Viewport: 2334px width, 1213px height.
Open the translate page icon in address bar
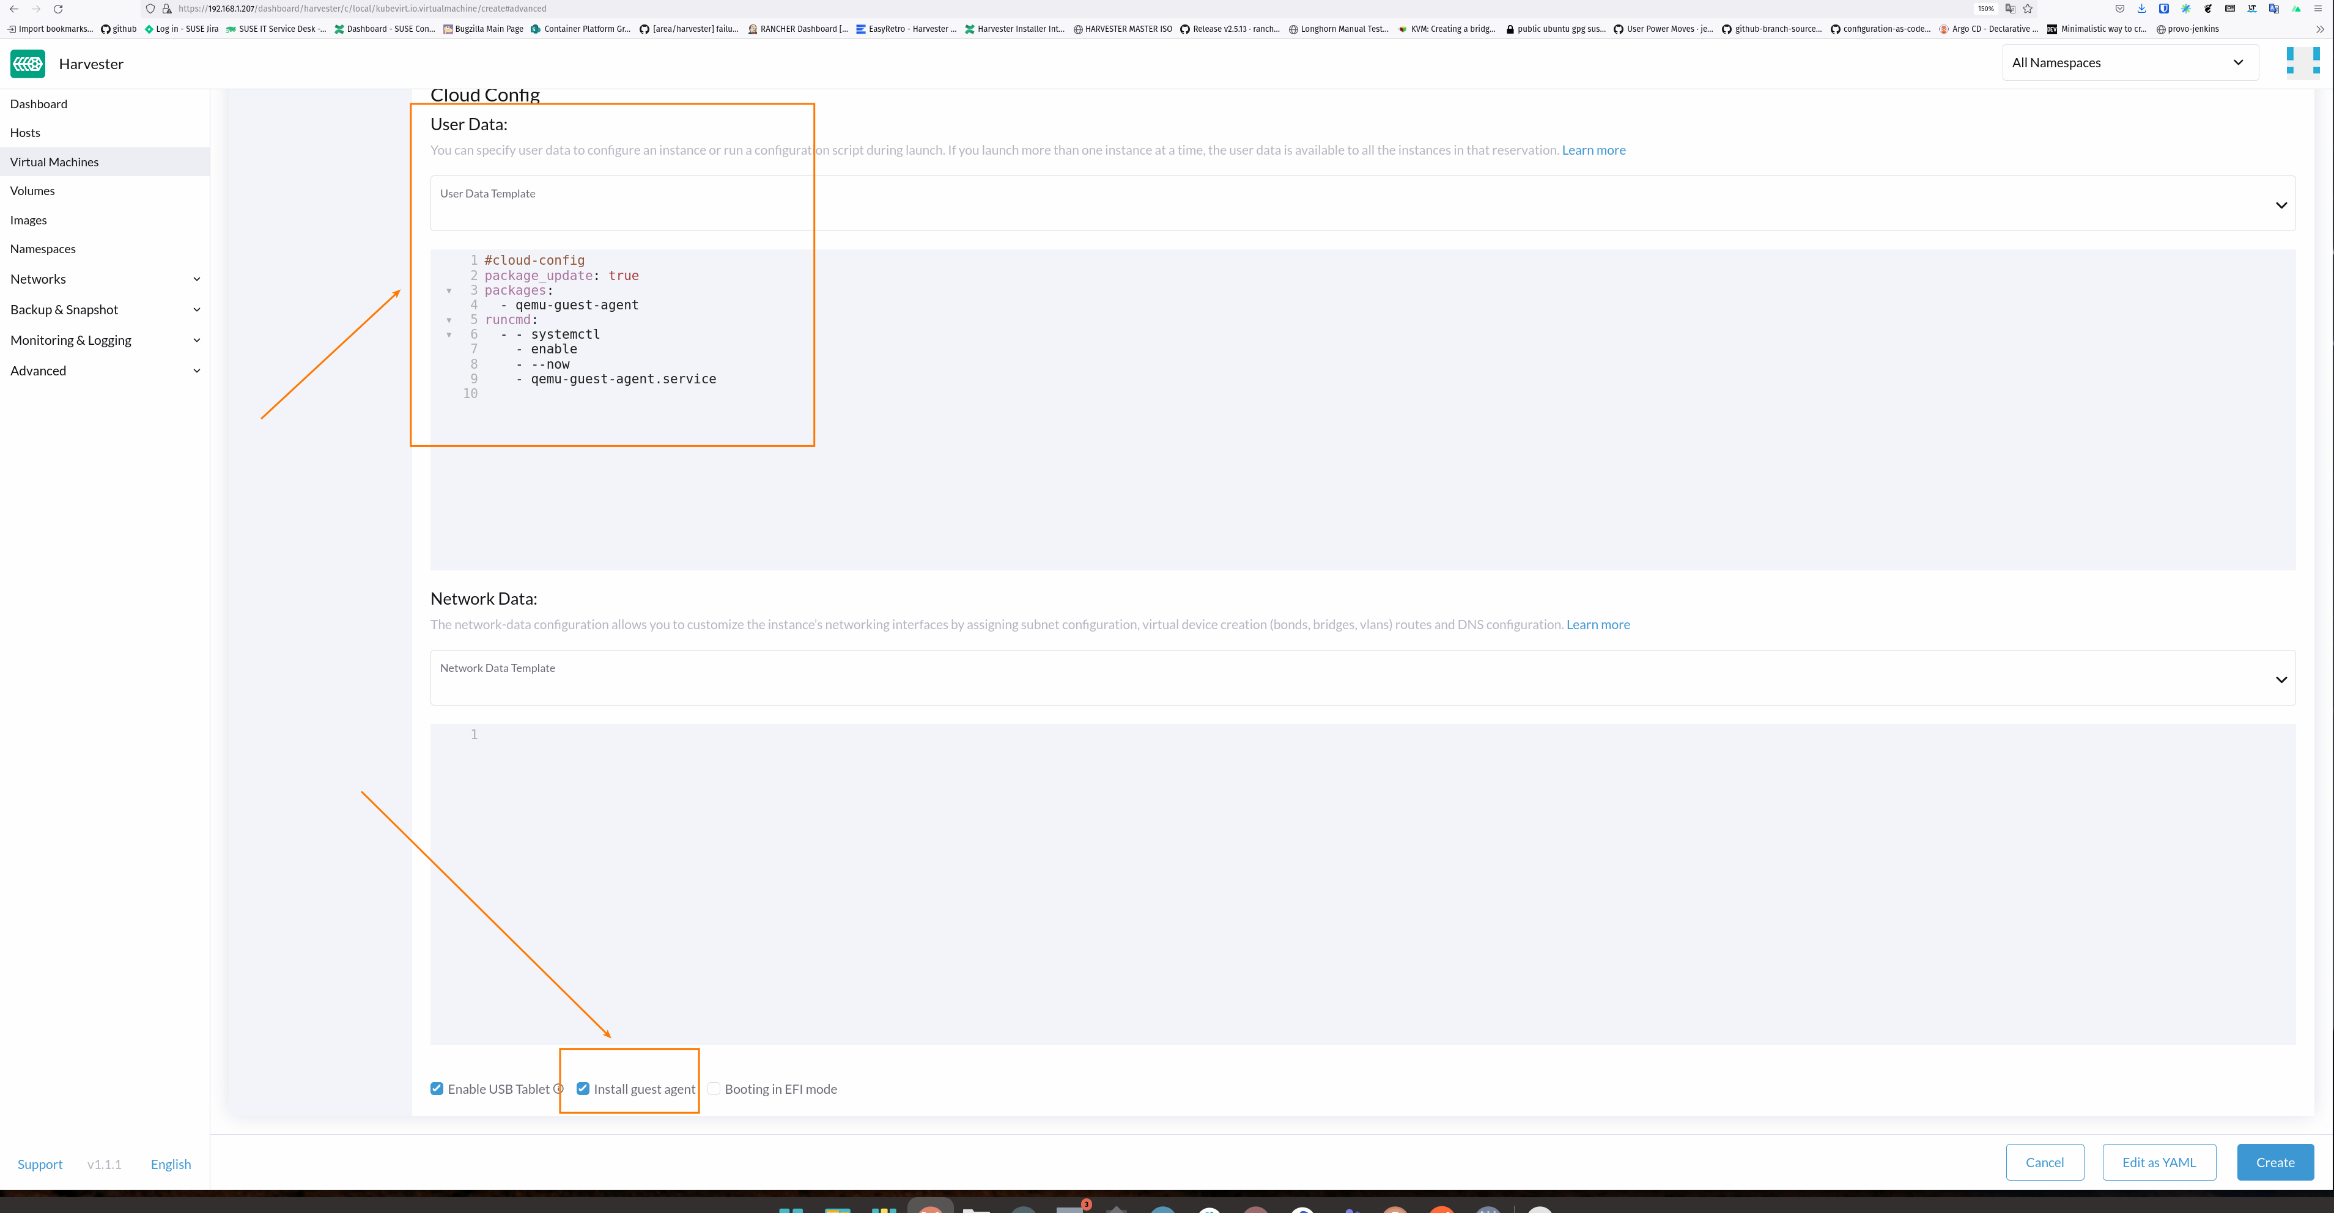(2010, 8)
